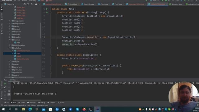199x112 pixels.
Task: Open Skype from taskbar
Action: pyautogui.click(x=77, y=109)
